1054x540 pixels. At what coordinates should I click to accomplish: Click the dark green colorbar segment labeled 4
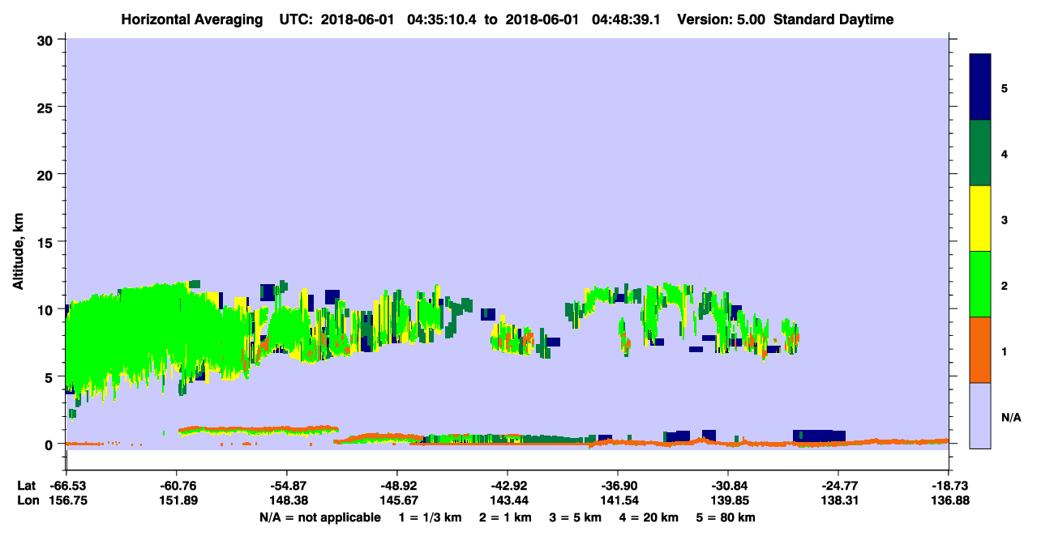[x=980, y=153]
